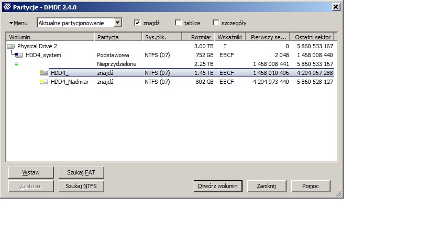429x241 pixels.
Task: Click the Wskaźniki column header
Action: (x=230, y=37)
